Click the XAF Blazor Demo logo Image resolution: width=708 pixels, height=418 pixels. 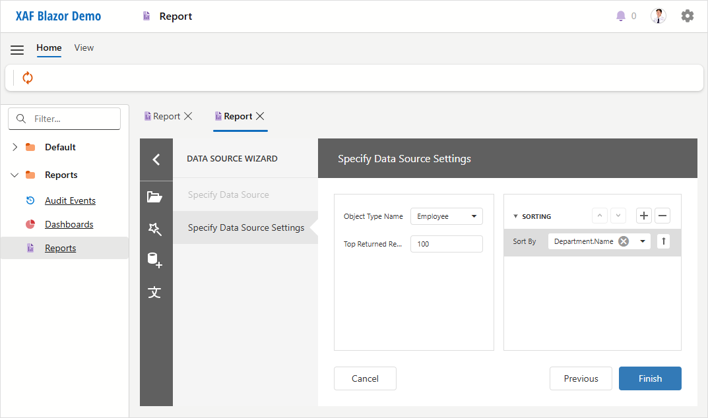pyautogui.click(x=58, y=16)
